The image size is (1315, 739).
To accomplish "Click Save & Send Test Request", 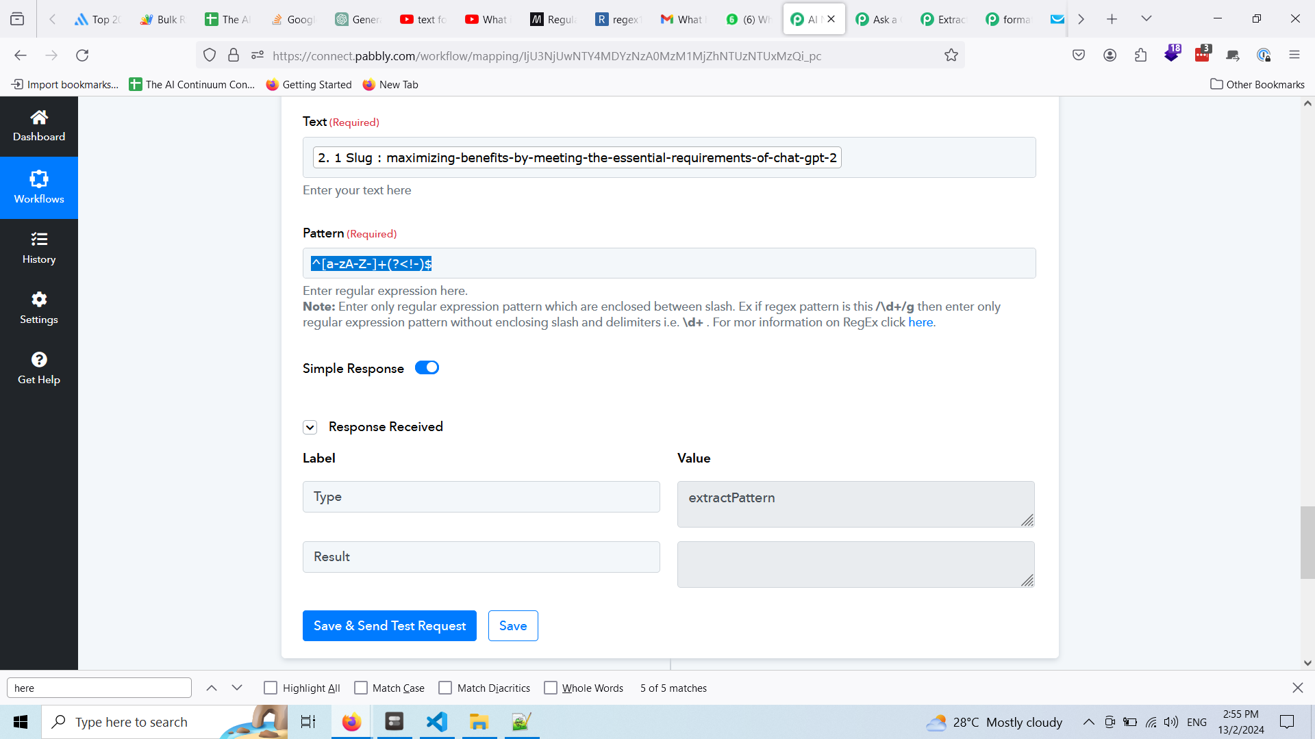I will pyautogui.click(x=390, y=625).
